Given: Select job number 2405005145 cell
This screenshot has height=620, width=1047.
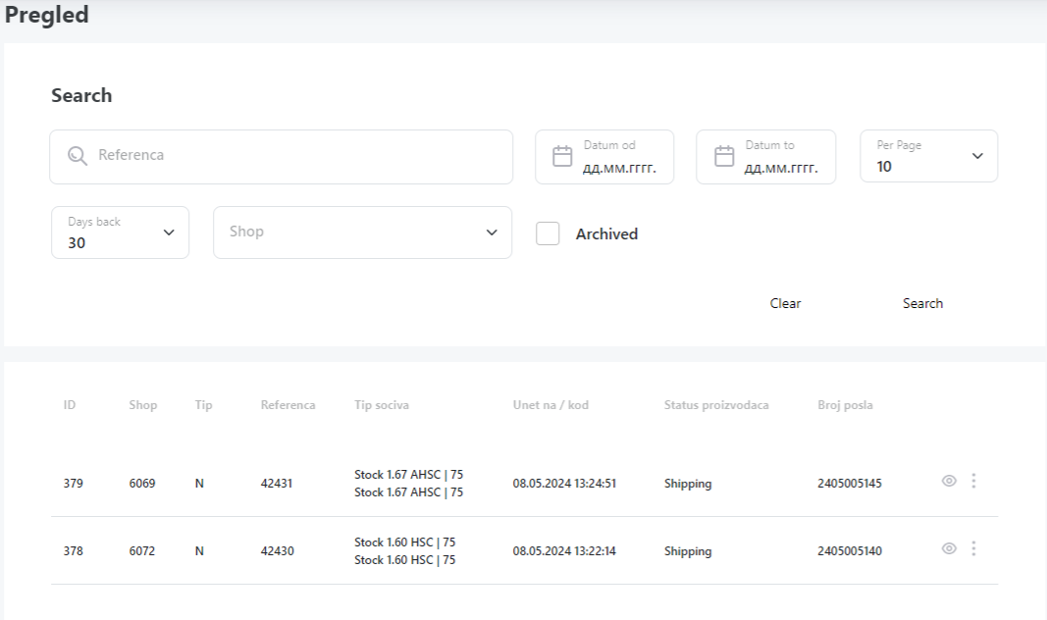Looking at the screenshot, I should (x=849, y=484).
